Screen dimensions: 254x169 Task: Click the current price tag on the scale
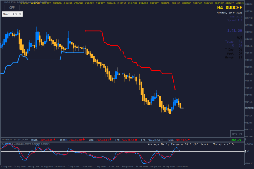tap(249, 108)
